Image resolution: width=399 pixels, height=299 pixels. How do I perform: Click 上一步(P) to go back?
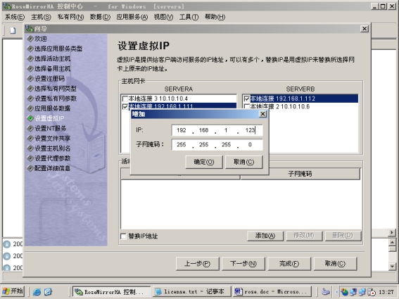point(197,264)
